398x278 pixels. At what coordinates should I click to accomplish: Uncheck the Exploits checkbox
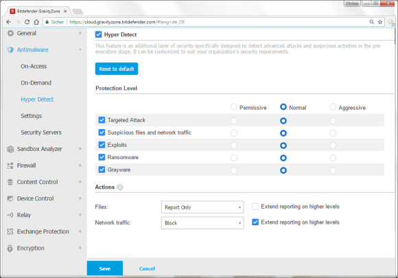click(x=102, y=145)
